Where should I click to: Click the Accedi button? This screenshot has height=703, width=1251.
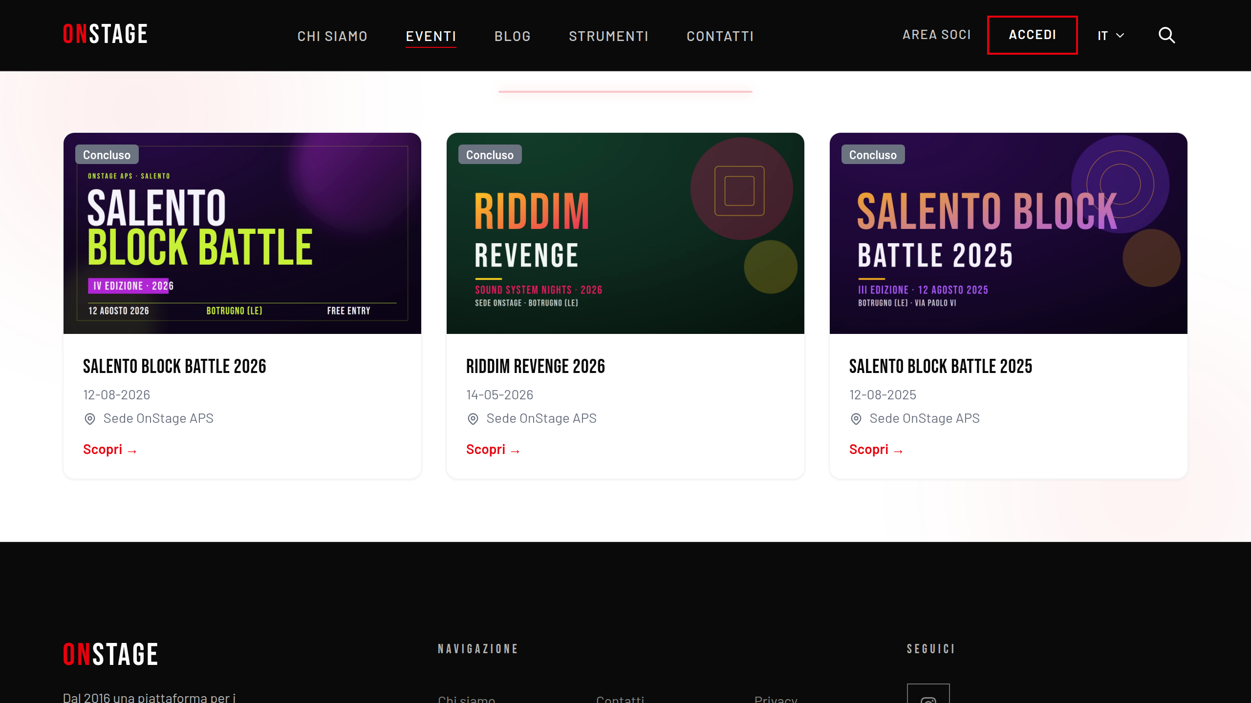1033,35
